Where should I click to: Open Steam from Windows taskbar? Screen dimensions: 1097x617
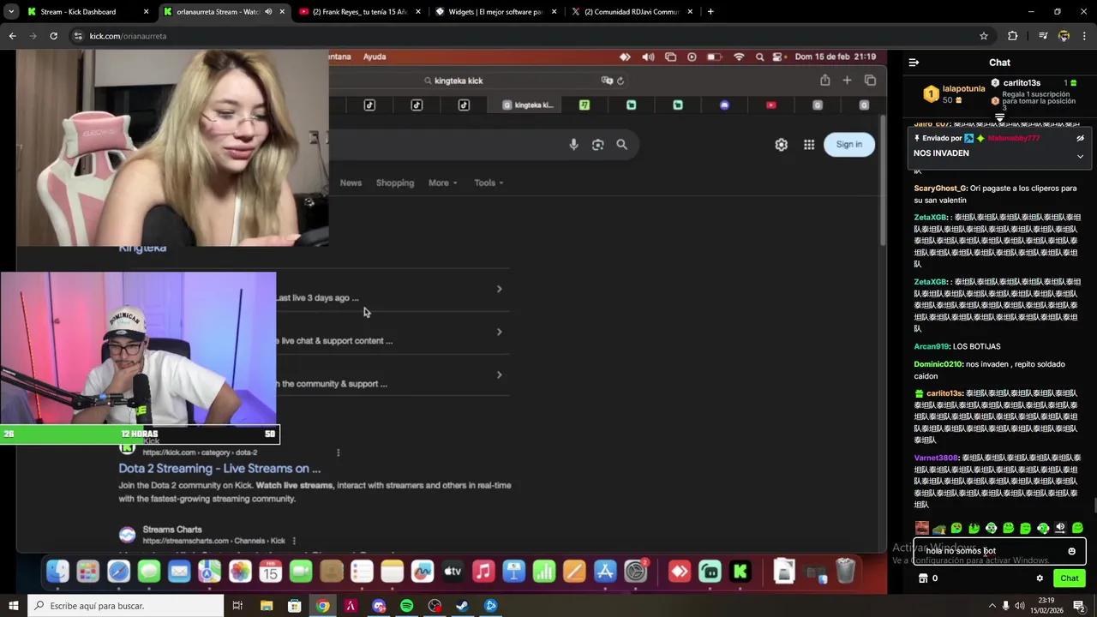[462, 606]
